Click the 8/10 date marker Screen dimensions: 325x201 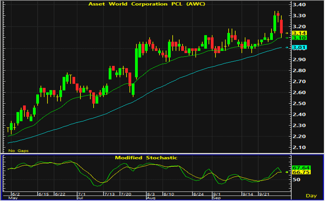(168, 194)
